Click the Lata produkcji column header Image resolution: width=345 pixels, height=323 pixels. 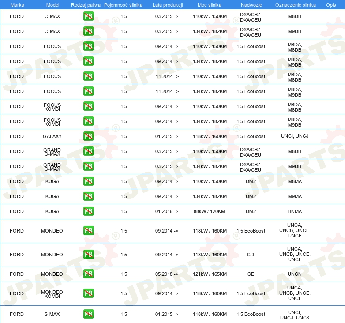pyautogui.click(x=168, y=5)
